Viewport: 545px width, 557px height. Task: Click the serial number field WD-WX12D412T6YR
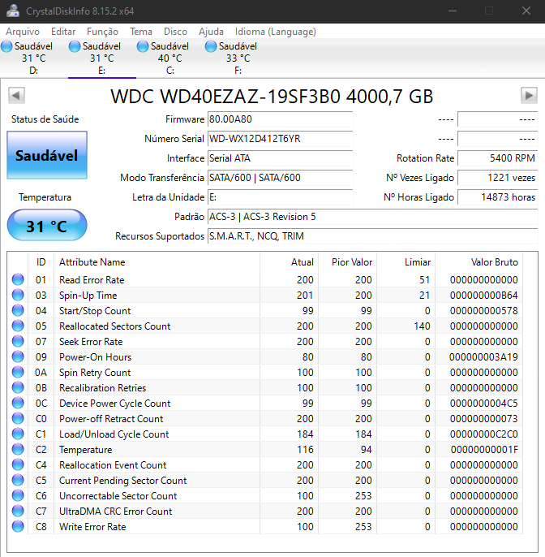tap(280, 139)
